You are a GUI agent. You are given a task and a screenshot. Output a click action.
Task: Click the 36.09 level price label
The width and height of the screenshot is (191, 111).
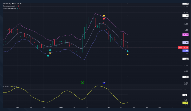[185, 59]
